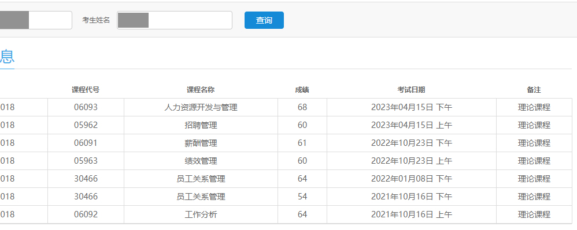The image size is (577, 230).
Task: Click course code 05962
Action: 86,125
